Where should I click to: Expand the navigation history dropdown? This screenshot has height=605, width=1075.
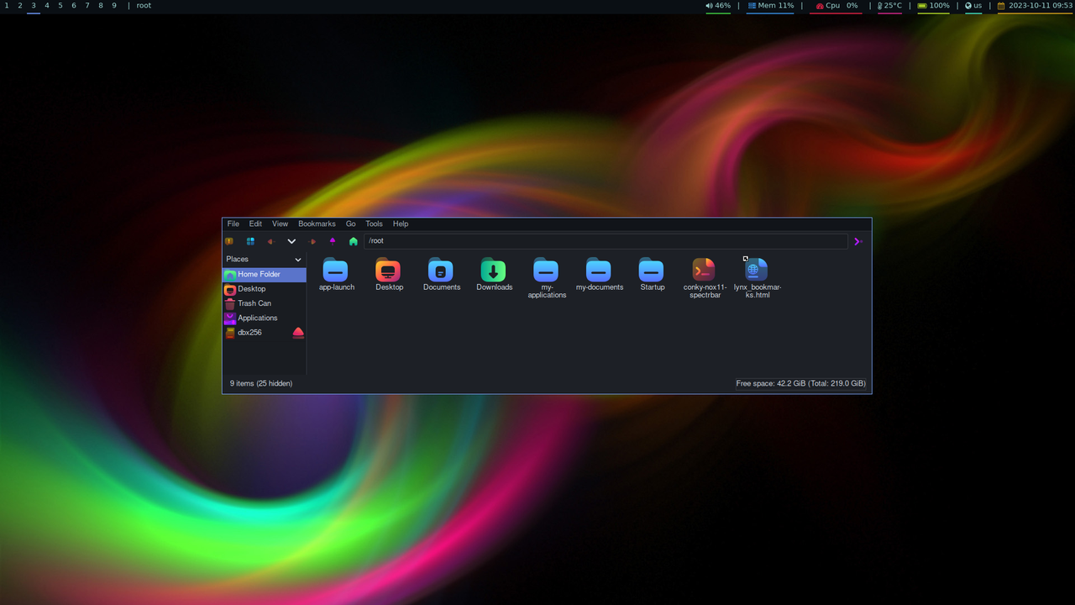(x=291, y=241)
